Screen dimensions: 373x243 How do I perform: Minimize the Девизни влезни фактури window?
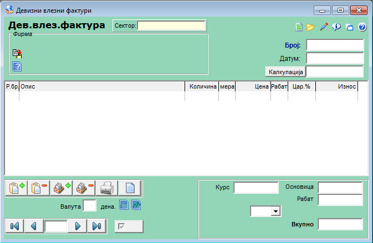323,11
